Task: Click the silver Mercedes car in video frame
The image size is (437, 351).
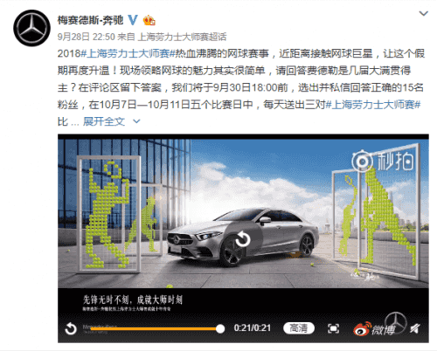Action: click(x=243, y=236)
